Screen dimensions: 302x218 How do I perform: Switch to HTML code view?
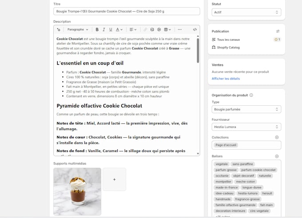[x=195, y=30]
